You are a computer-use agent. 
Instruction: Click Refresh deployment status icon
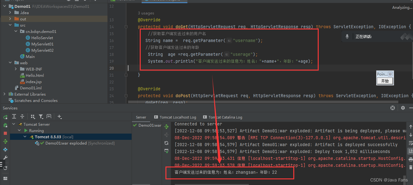[x=167, y=143]
